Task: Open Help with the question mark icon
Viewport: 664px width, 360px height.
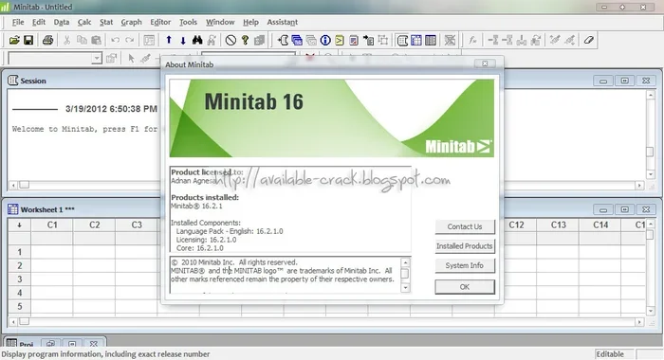Action: coord(245,40)
